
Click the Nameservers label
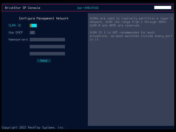[x=18, y=40]
